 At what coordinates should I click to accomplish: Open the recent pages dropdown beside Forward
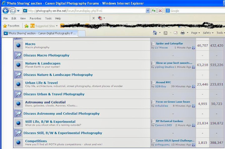[x=18, y=11]
